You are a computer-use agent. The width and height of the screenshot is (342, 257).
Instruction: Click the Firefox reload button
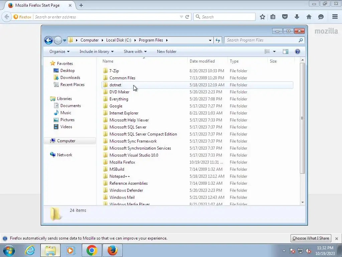(x=187, y=17)
